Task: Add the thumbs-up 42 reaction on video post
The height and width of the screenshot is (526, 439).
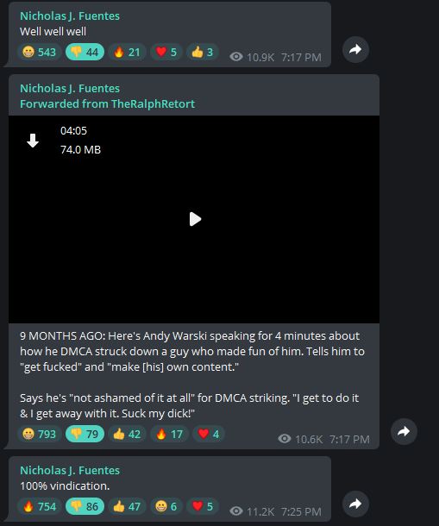Action: (x=127, y=434)
